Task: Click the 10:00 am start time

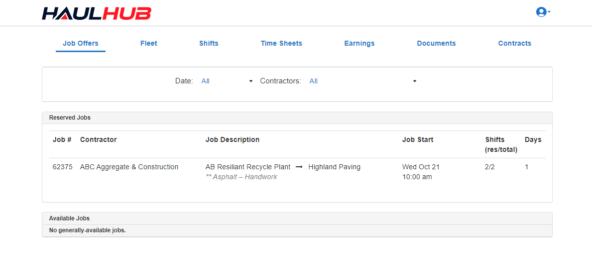Action: click(417, 177)
